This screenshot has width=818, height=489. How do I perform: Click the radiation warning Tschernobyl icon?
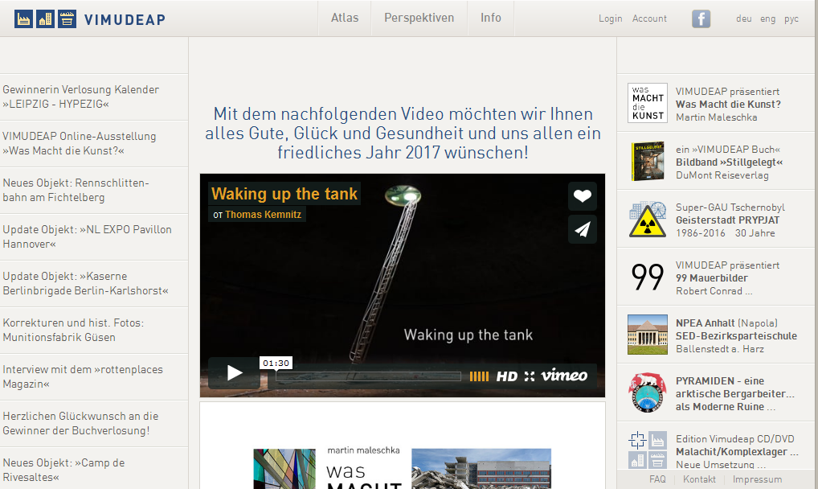coord(648,219)
